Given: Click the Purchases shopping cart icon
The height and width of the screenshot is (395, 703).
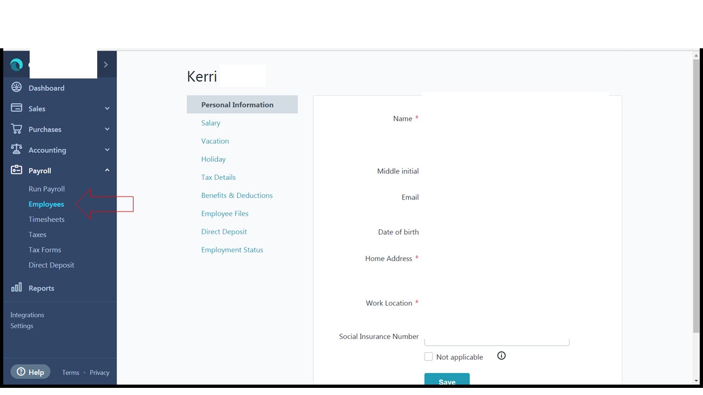Looking at the screenshot, I should (x=16, y=129).
